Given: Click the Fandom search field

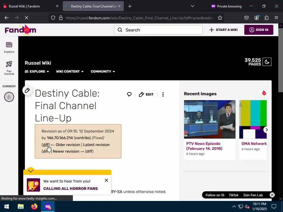Looking at the screenshot, I should (158, 30).
